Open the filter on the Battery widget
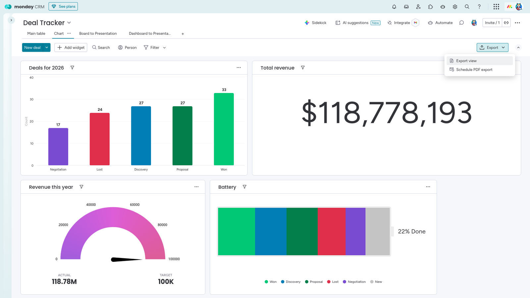The height and width of the screenshot is (298, 530). click(x=245, y=187)
